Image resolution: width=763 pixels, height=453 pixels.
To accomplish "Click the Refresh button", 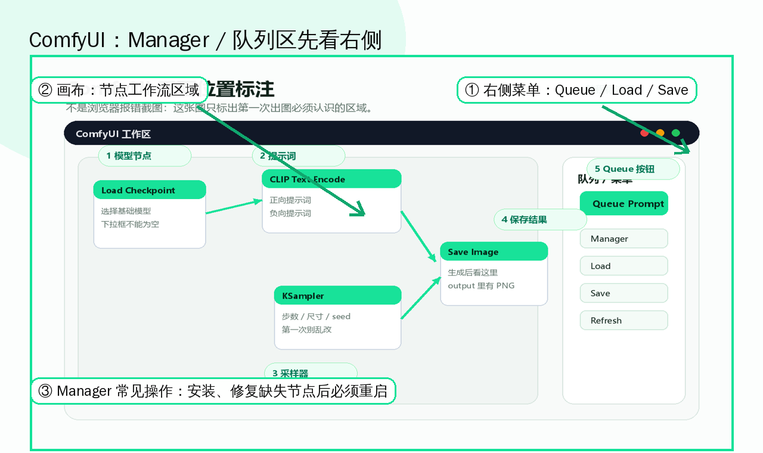I will pos(624,320).
